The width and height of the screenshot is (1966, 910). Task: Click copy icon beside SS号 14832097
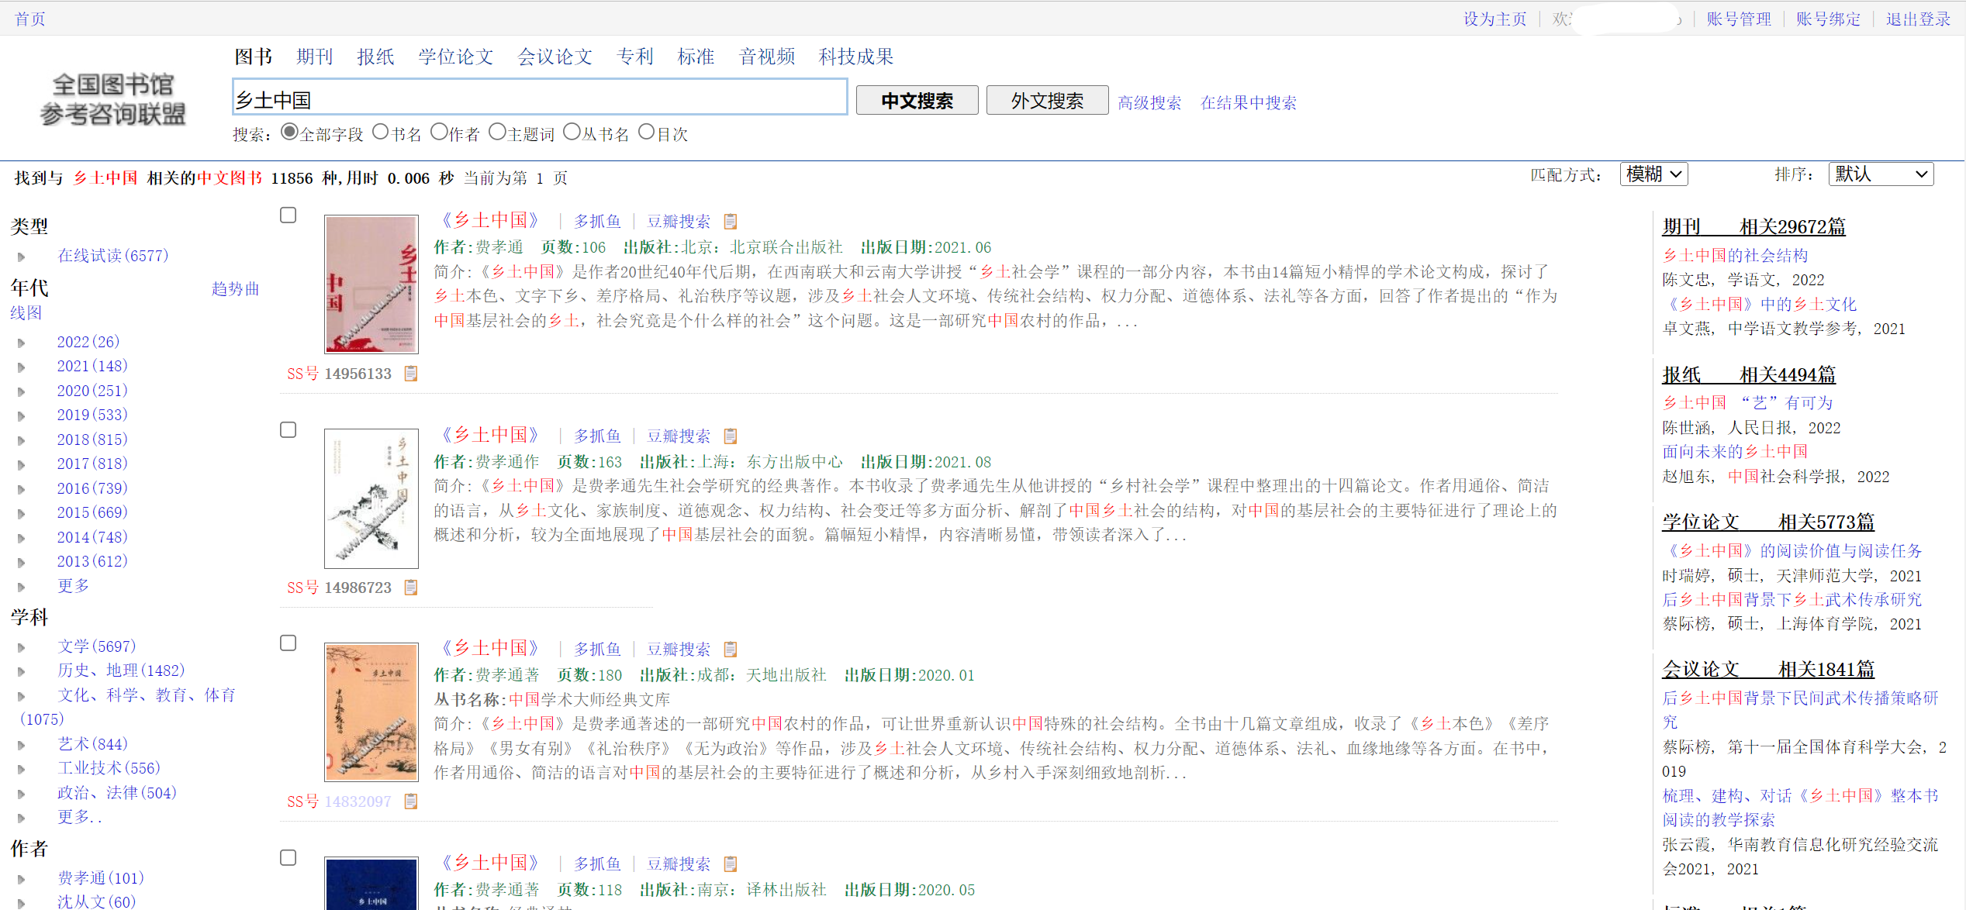click(x=411, y=801)
